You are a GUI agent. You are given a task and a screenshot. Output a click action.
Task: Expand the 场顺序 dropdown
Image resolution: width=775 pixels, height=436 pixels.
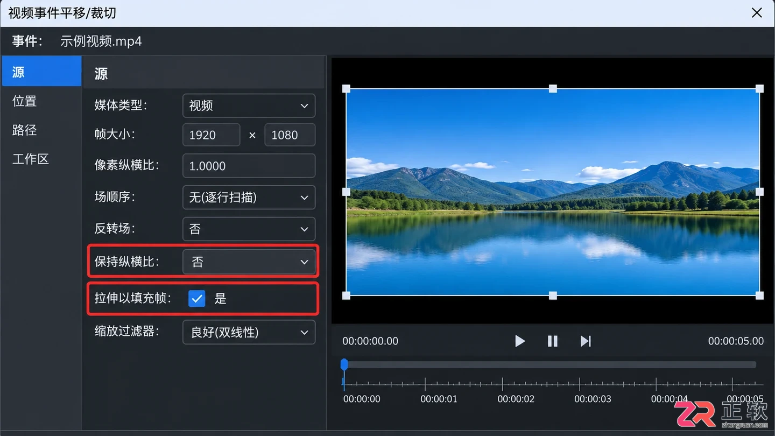[249, 198]
